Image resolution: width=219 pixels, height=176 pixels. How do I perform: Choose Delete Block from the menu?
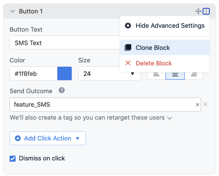click(165, 63)
